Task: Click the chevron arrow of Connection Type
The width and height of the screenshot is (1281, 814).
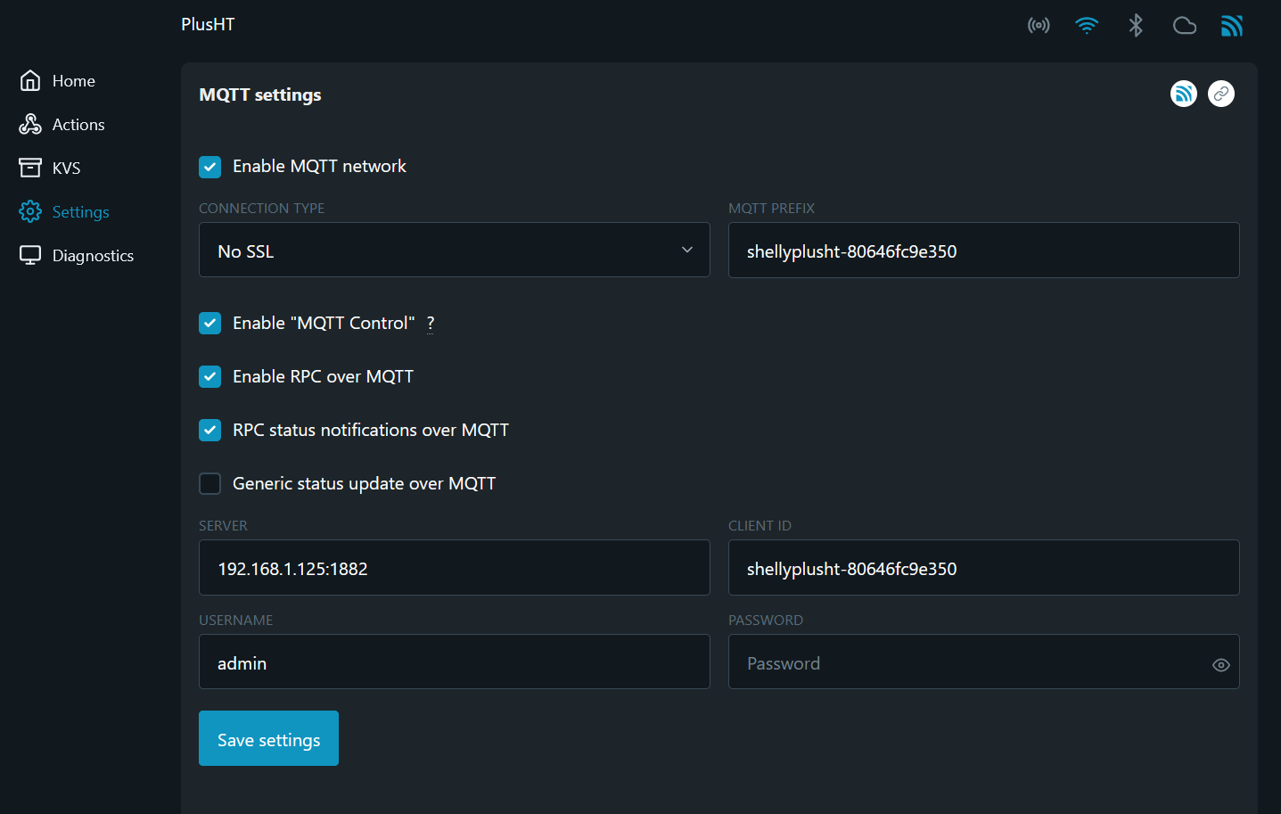Action: (x=687, y=251)
